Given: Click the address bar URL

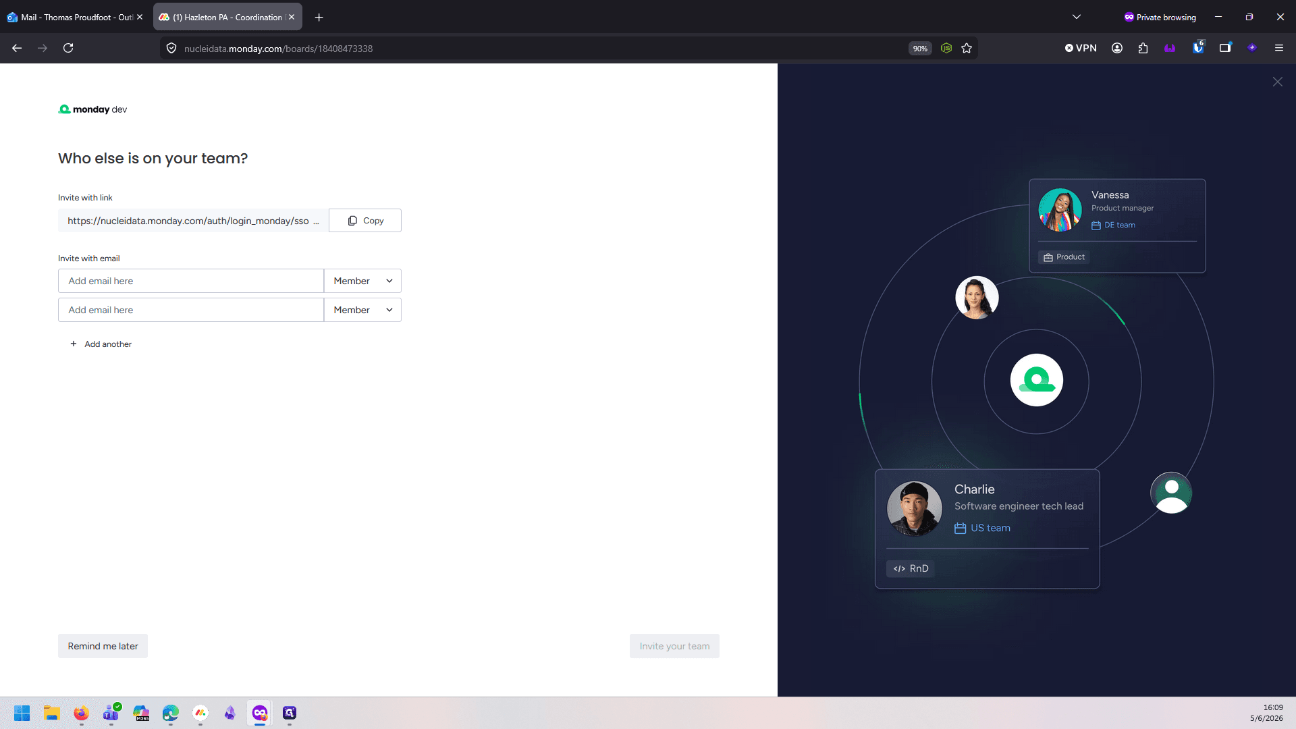Looking at the screenshot, I should pyautogui.click(x=278, y=49).
